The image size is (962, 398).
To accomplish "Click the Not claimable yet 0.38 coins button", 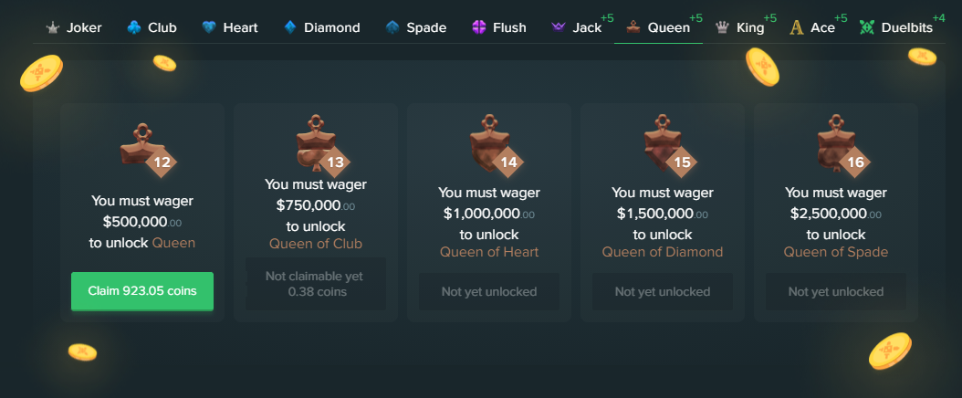I will coord(316,284).
